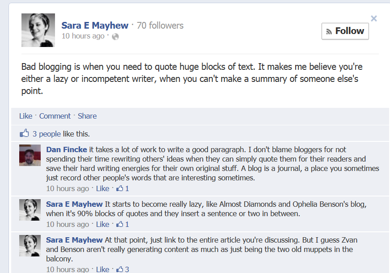Screen dimensions: 390x273
Task: Click like-count thumb on Dan Fincke's comment
Action: [120, 188]
